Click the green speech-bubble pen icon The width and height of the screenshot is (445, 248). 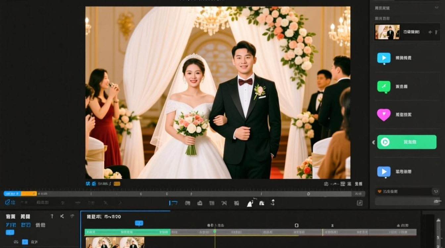tap(384, 87)
